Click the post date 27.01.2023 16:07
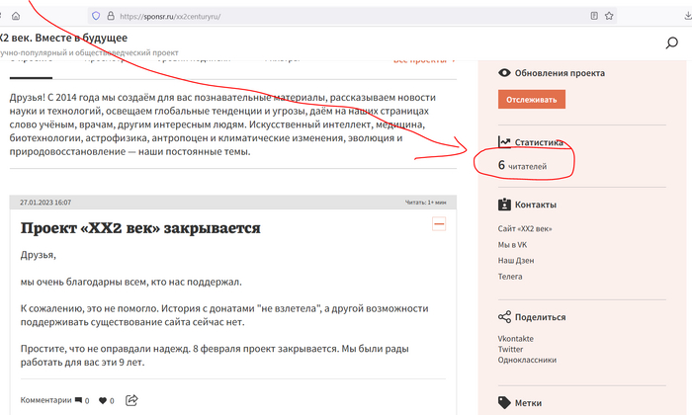 pyautogui.click(x=45, y=203)
